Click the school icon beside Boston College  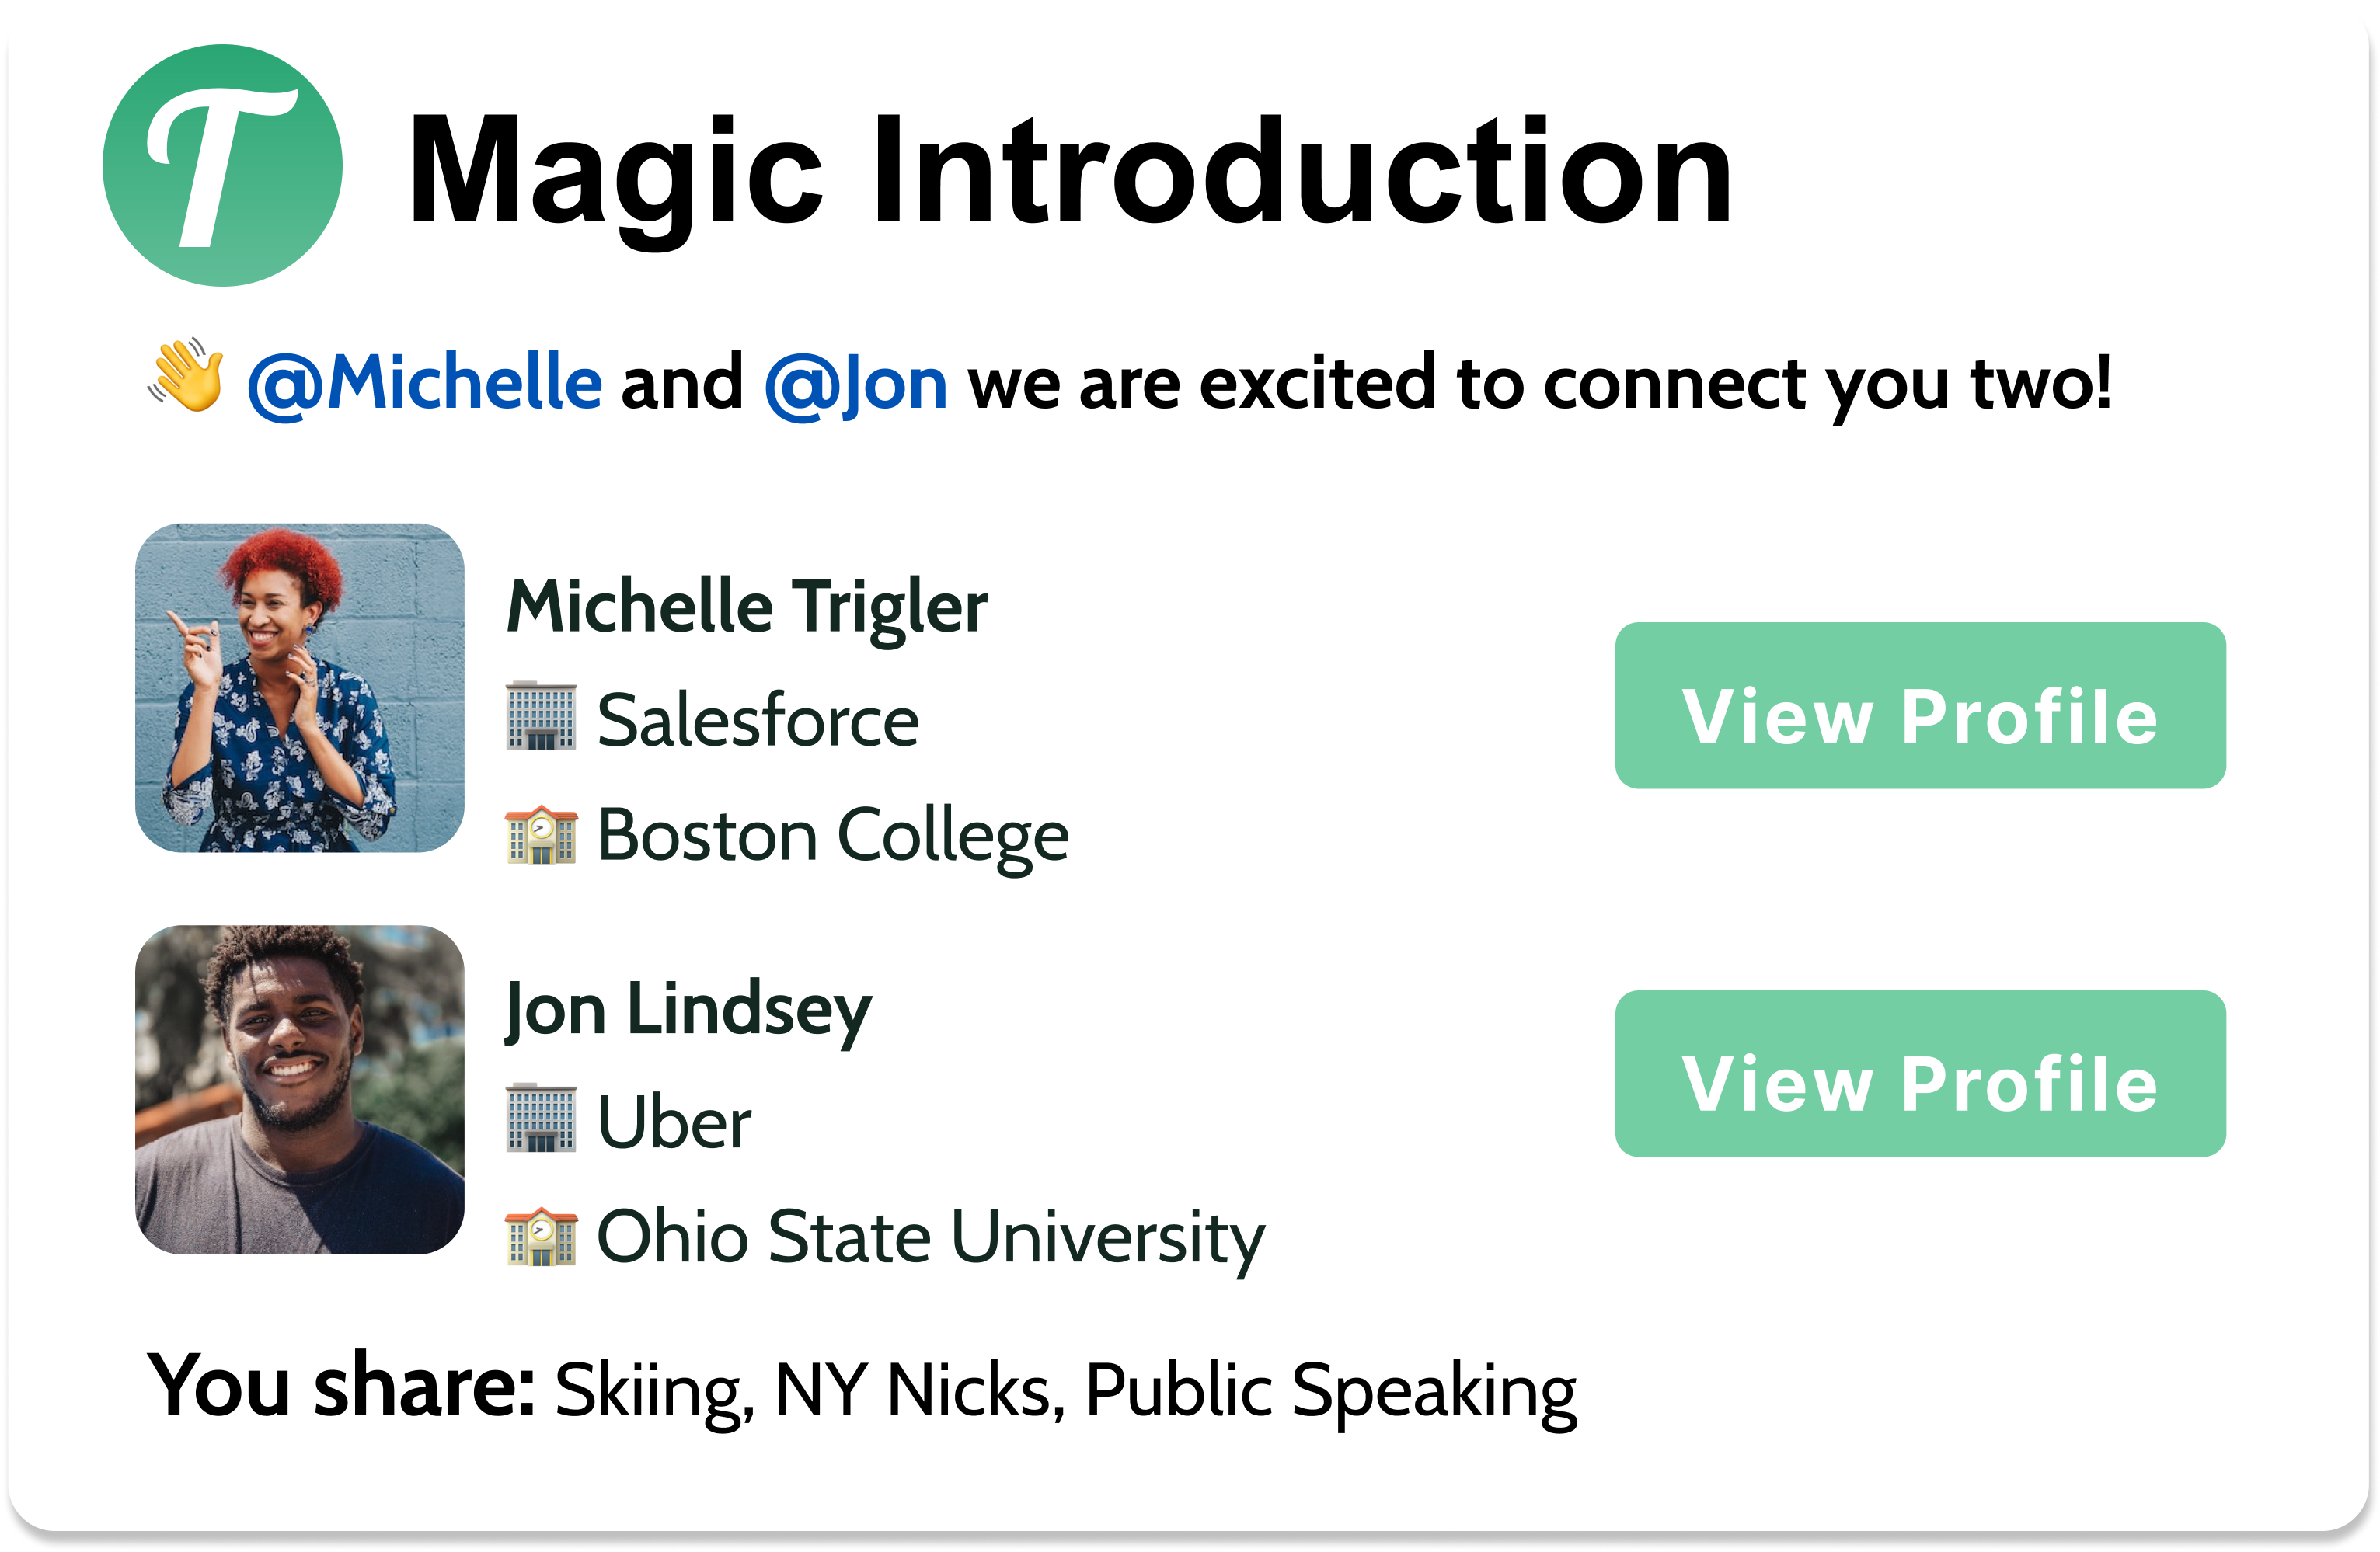541,834
